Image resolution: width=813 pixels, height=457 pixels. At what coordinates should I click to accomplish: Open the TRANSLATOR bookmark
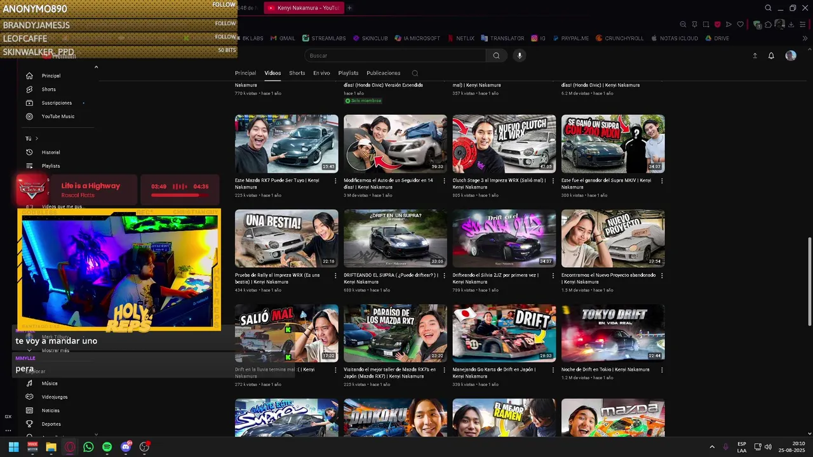pyautogui.click(x=502, y=38)
